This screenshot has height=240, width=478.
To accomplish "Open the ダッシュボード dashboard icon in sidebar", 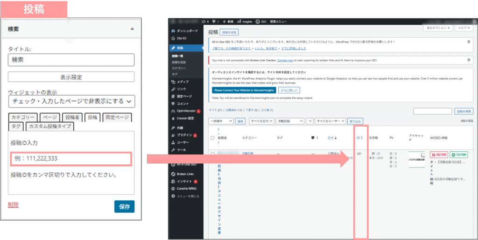I will [173, 31].
